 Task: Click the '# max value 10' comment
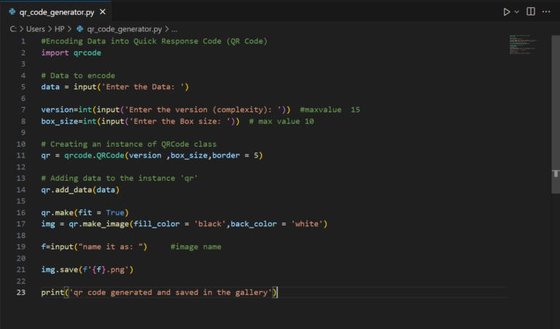(x=281, y=121)
